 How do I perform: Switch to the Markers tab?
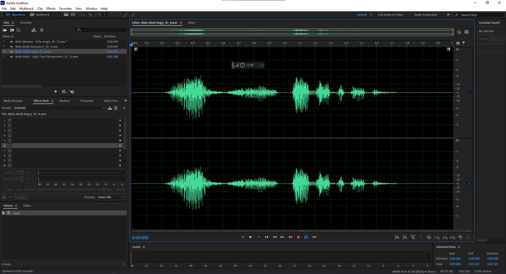click(x=64, y=101)
